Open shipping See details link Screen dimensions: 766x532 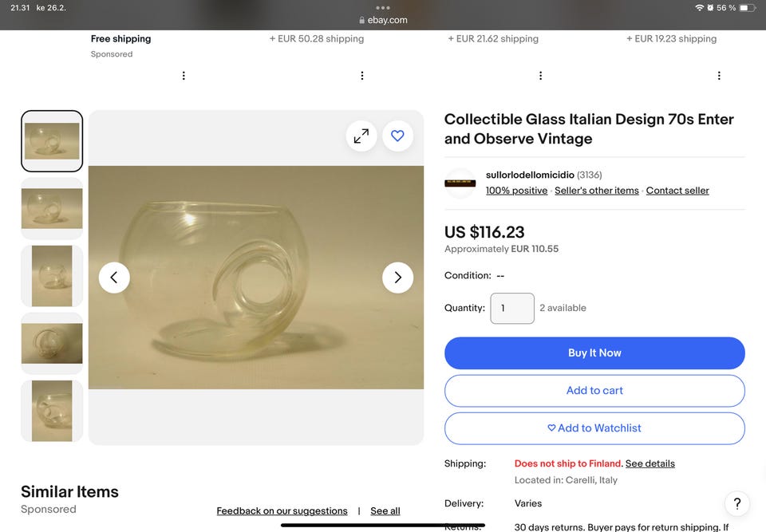pos(650,463)
